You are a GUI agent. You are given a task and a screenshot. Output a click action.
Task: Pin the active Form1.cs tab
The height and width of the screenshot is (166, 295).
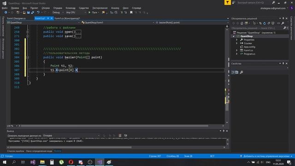coord(48,18)
